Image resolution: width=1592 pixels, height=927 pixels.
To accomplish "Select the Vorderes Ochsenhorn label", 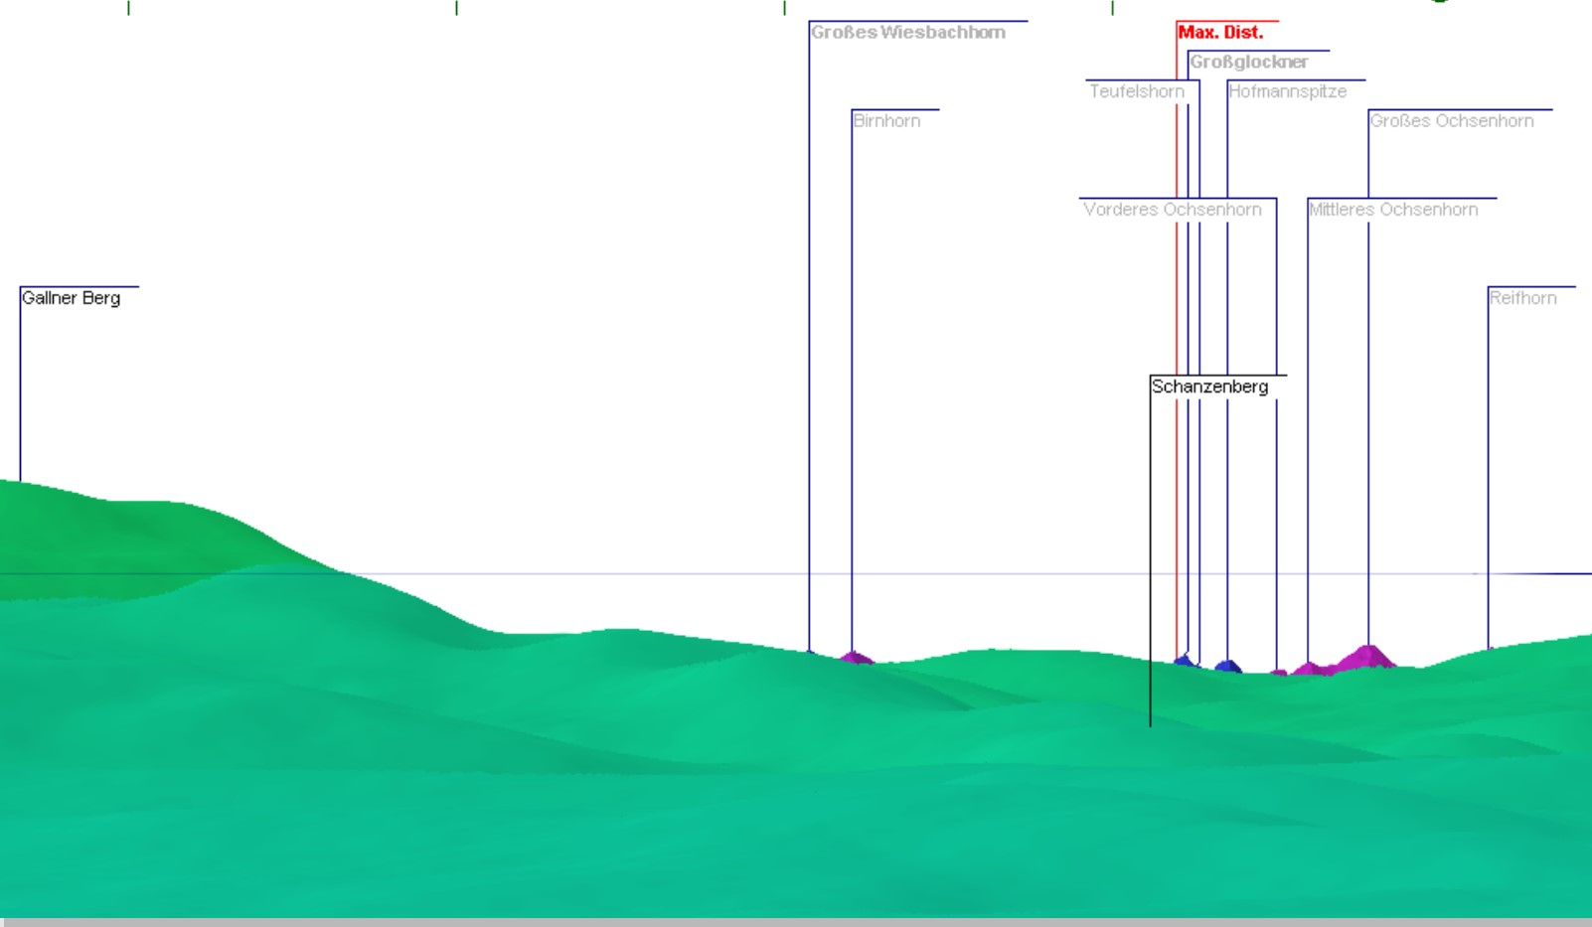I will click(x=1173, y=210).
